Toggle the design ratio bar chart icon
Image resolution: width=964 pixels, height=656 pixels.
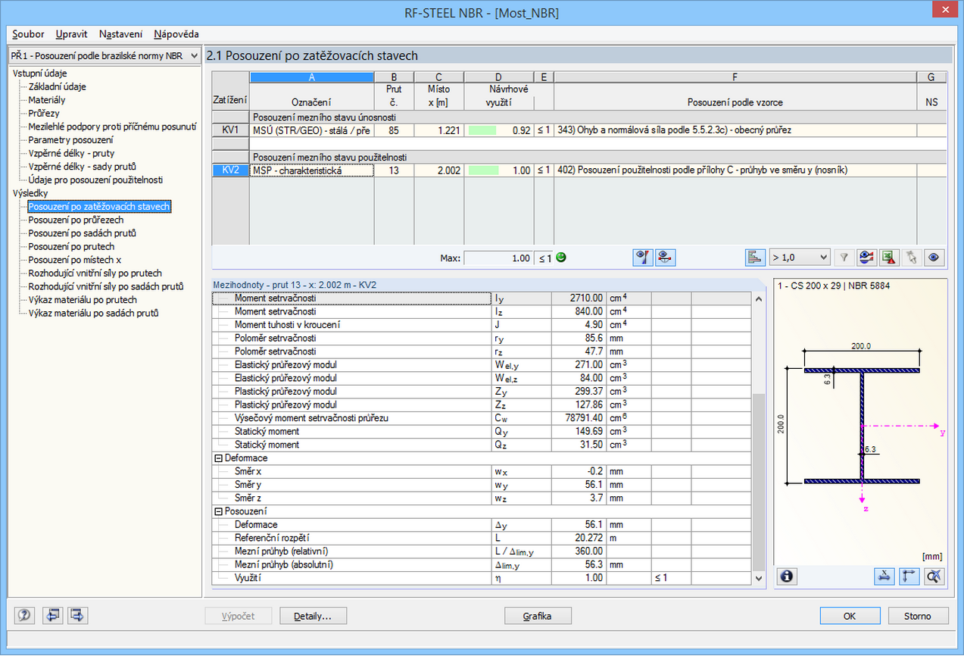[x=754, y=258]
